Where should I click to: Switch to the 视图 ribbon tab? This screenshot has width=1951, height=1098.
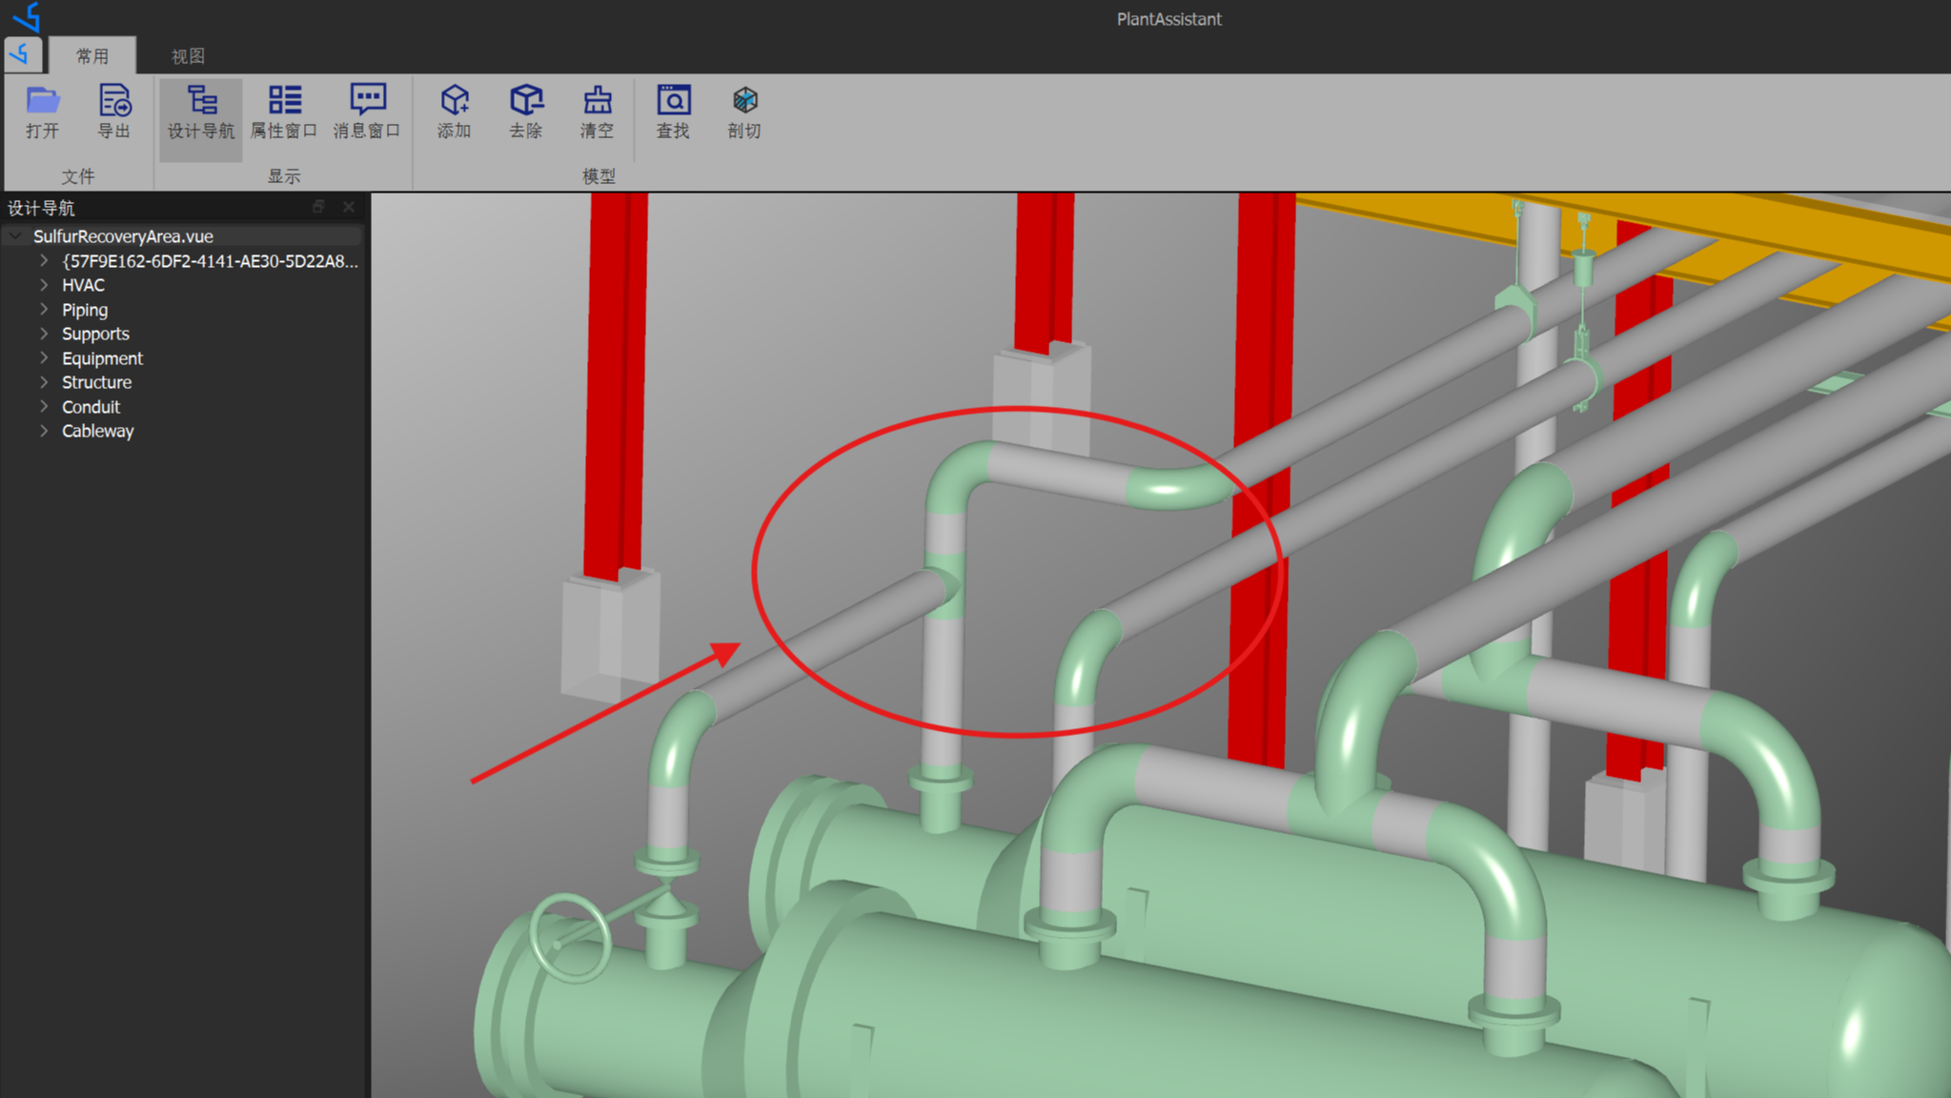pyautogui.click(x=188, y=56)
